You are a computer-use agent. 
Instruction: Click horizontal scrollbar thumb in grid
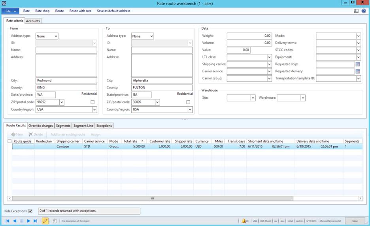(x=153, y=198)
